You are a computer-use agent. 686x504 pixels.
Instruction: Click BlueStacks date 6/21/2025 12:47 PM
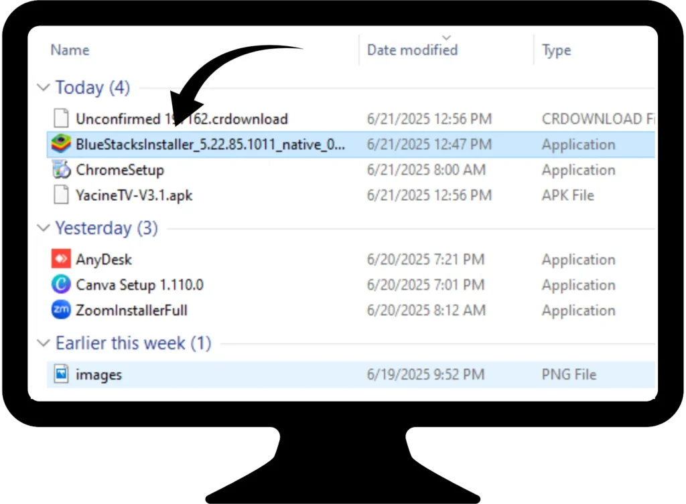(x=429, y=145)
